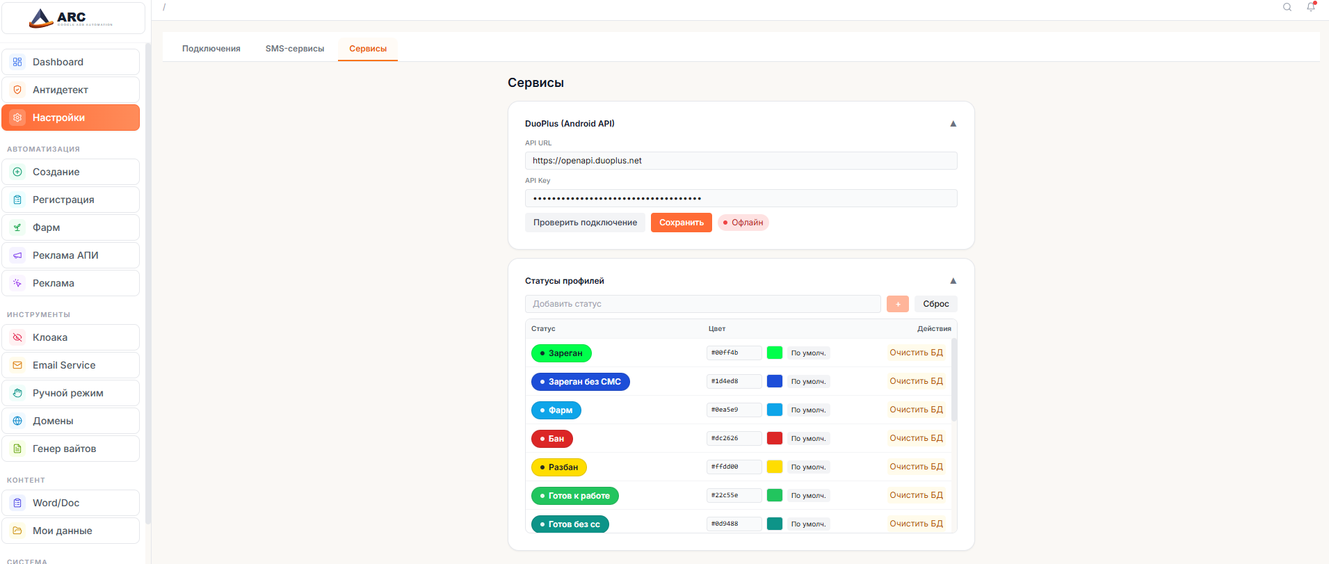1329x564 pixels.
Task: Click the Dashboard grid icon in sidebar
Action: [x=17, y=62]
